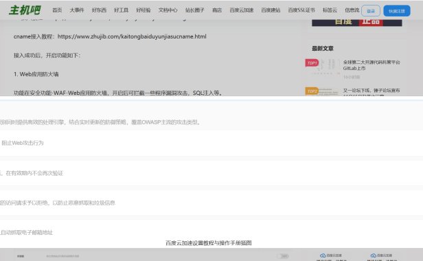Image resolution: width=423 pixels, height=261 pixels.
Task: Click the TOP1 red badge
Action: (x=312, y=63)
